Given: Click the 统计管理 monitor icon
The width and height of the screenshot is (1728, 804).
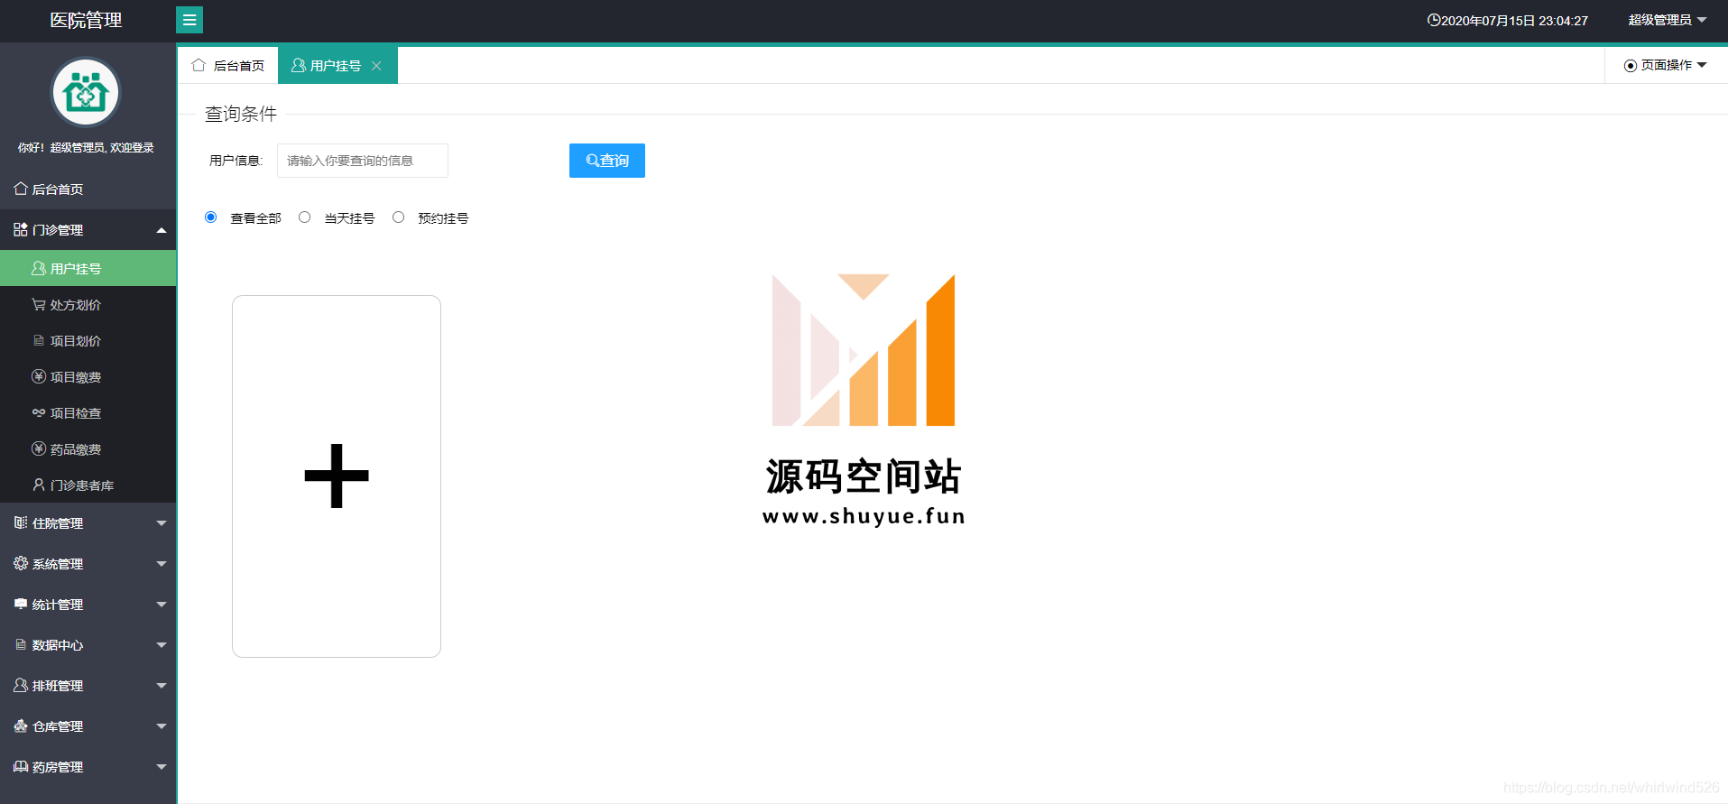Looking at the screenshot, I should pyautogui.click(x=21, y=604).
